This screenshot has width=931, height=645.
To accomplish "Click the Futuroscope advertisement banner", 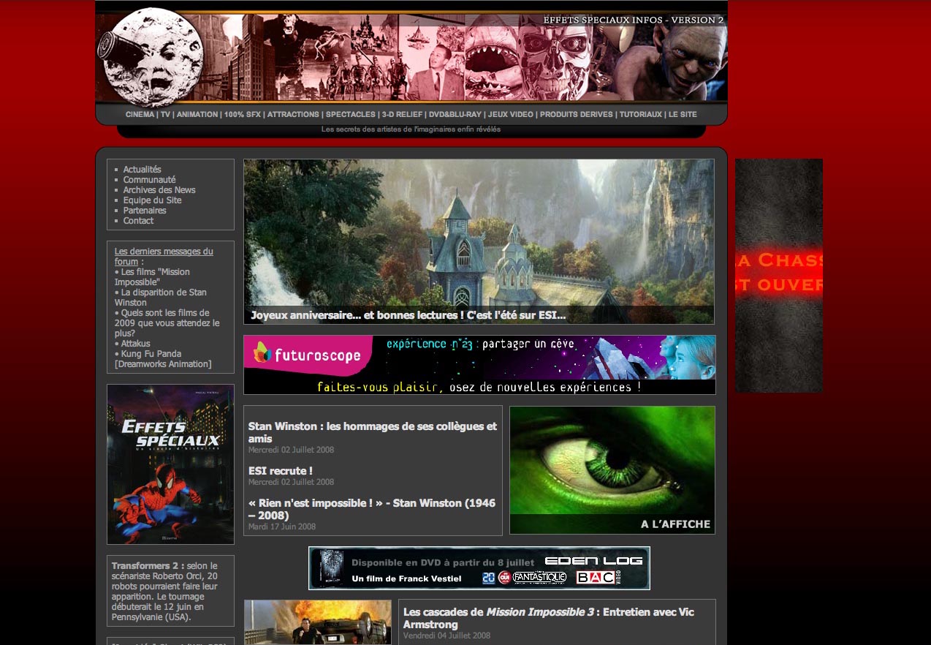I will click(479, 365).
